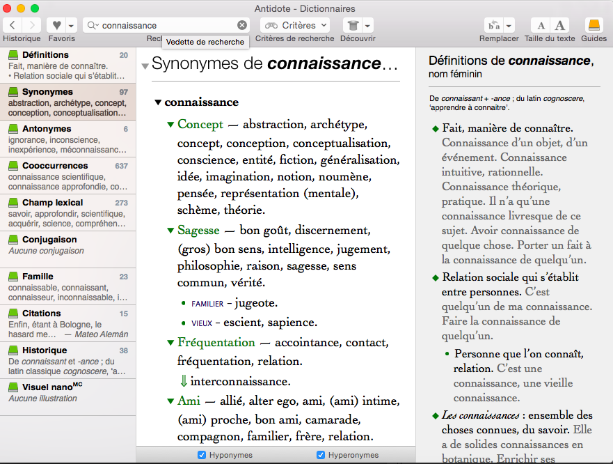Look up the synonym sapience

pos(289,323)
